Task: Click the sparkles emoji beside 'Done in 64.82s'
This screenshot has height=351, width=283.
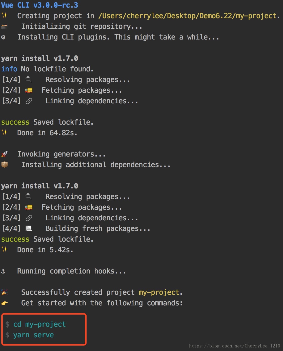Action: click(x=5, y=132)
